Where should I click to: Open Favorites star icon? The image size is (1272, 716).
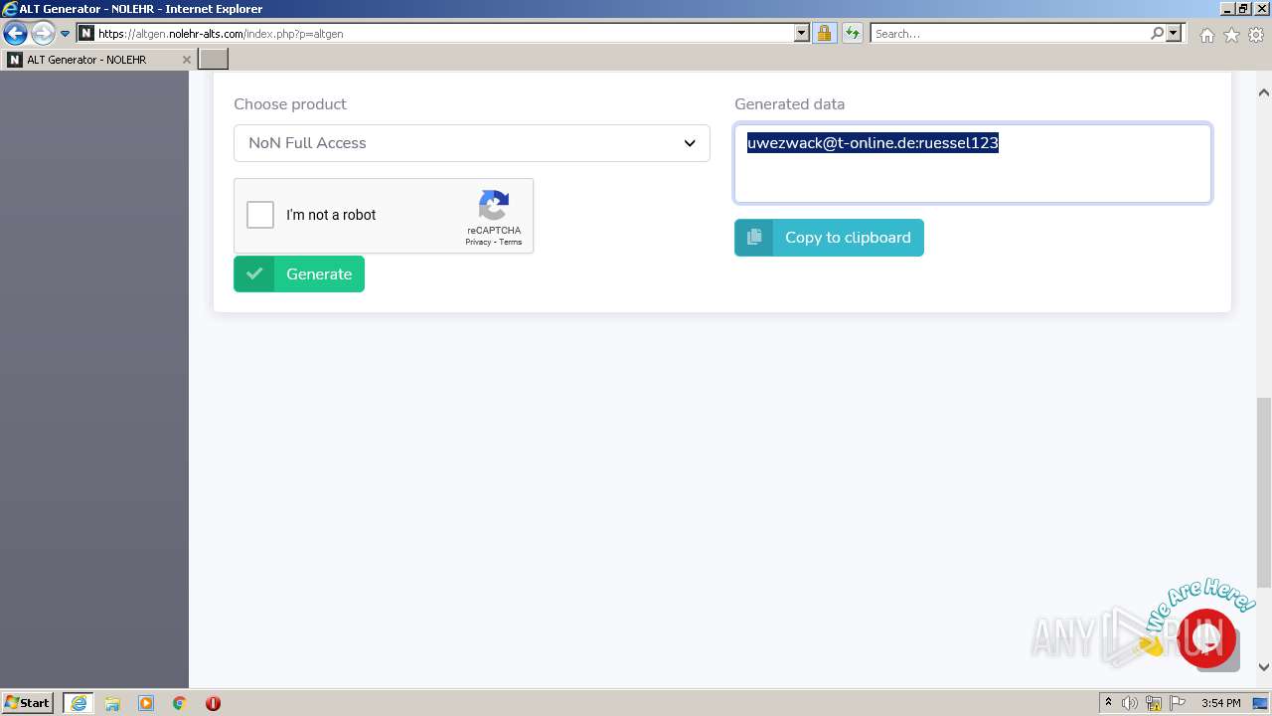pos(1231,35)
